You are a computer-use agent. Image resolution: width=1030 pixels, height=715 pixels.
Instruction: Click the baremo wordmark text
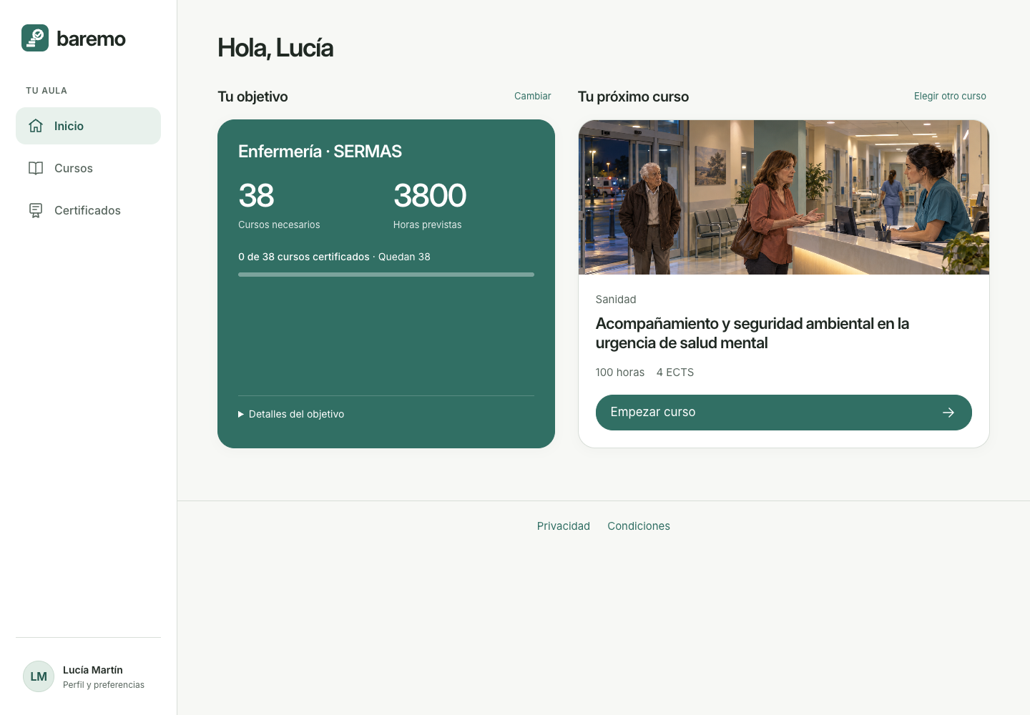[x=91, y=39]
